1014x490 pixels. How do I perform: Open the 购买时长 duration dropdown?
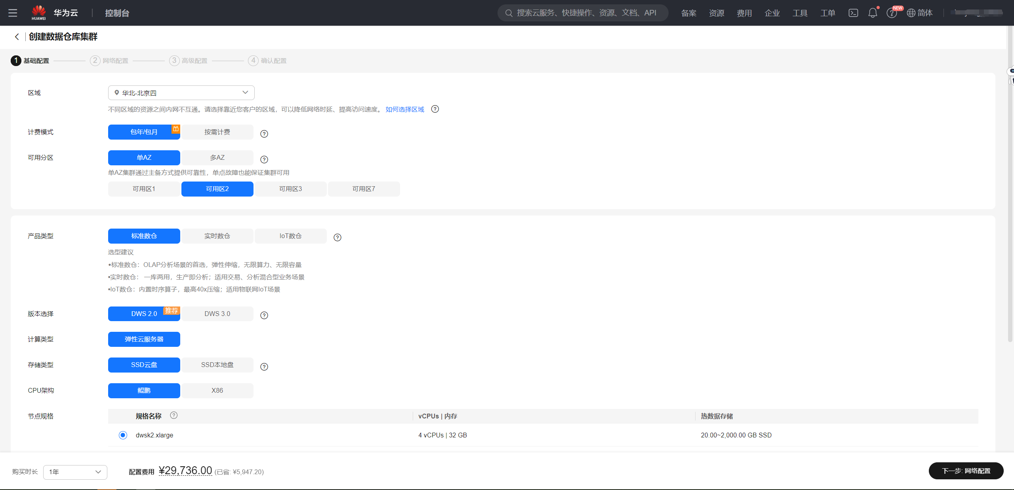click(x=75, y=472)
